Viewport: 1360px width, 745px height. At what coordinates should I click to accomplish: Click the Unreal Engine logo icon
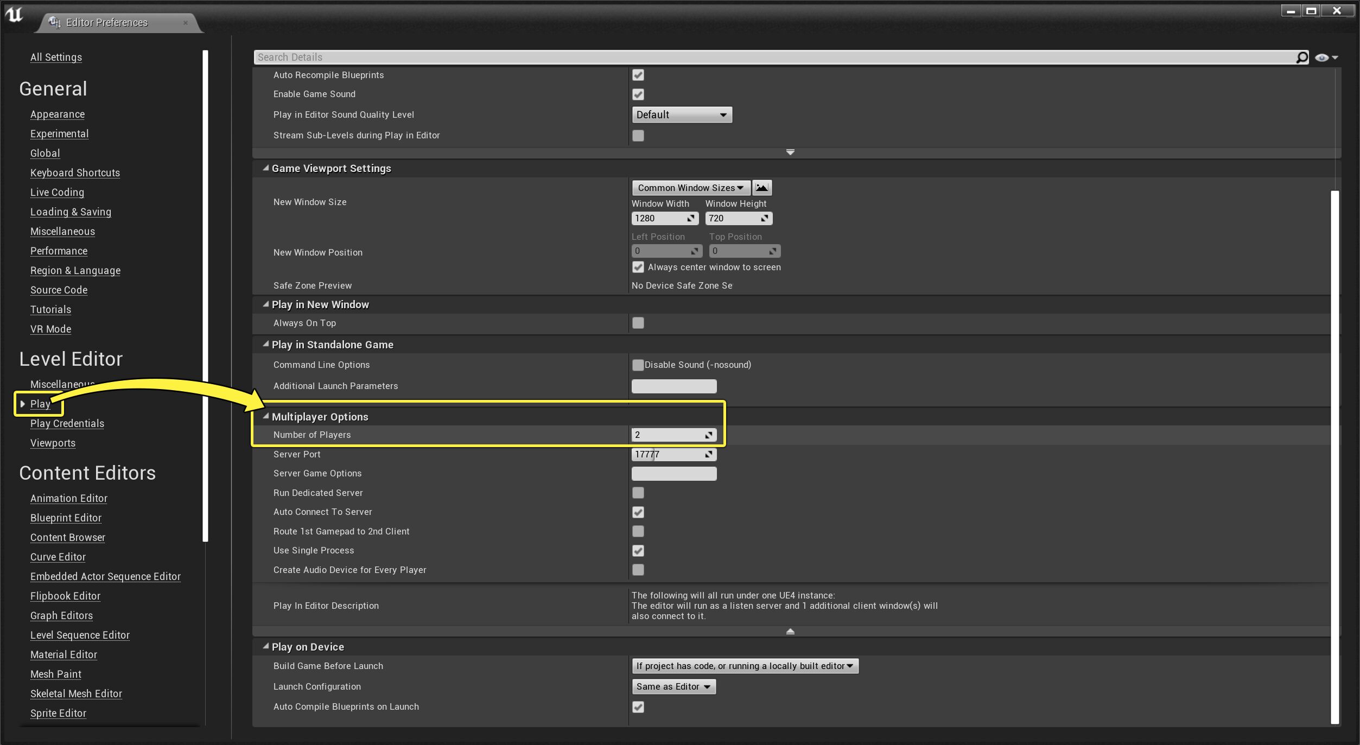click(x=15, y=15)
